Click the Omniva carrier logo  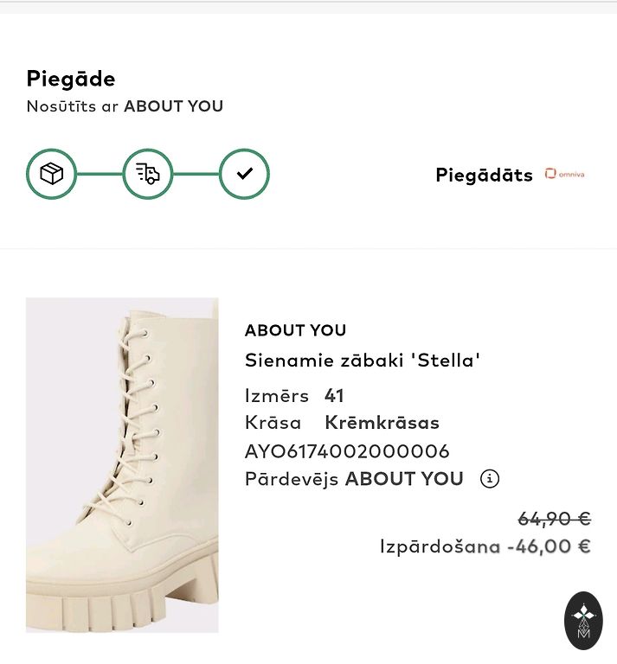tap(564, 175)
